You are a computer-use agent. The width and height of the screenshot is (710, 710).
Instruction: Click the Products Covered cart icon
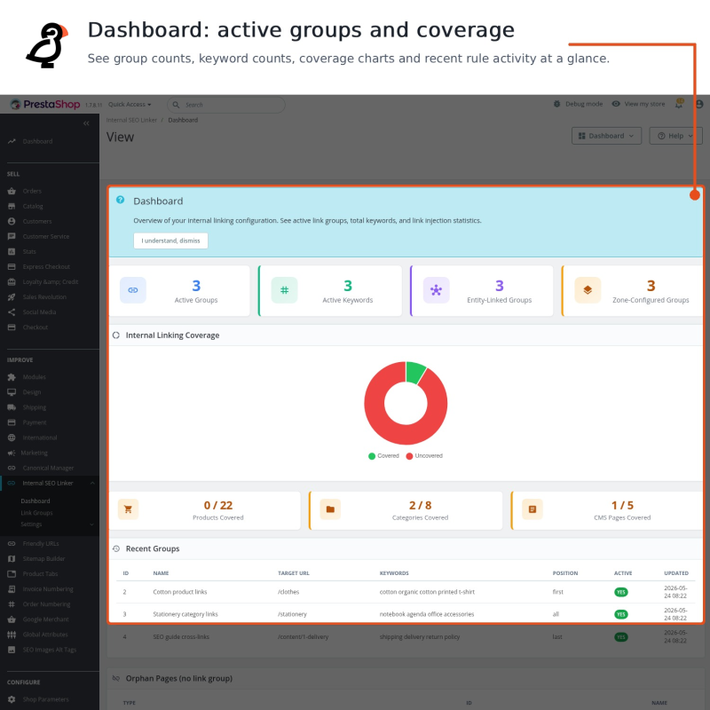coord(128,509)
